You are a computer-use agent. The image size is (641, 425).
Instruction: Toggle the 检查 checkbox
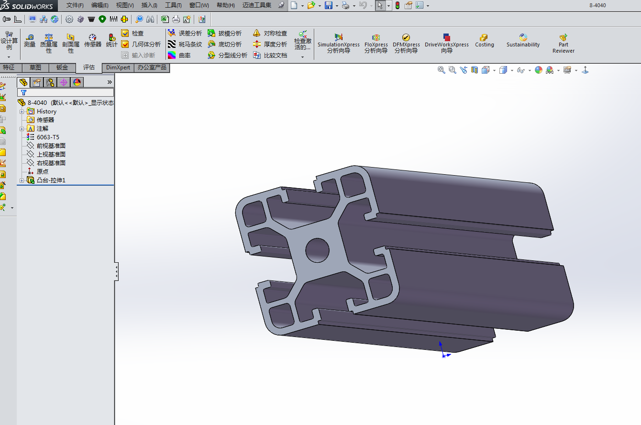(x=125, y=33)
